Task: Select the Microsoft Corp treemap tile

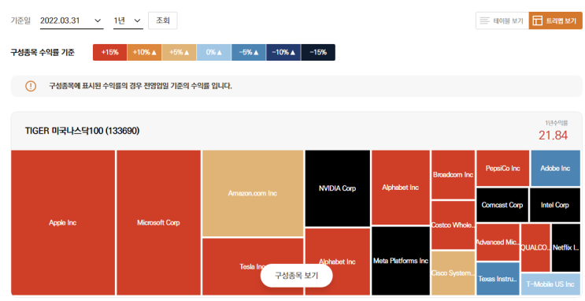Action: [158, 222]
